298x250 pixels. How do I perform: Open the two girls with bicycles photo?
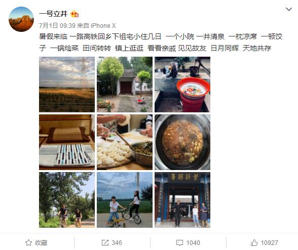(x=125, y=200)
